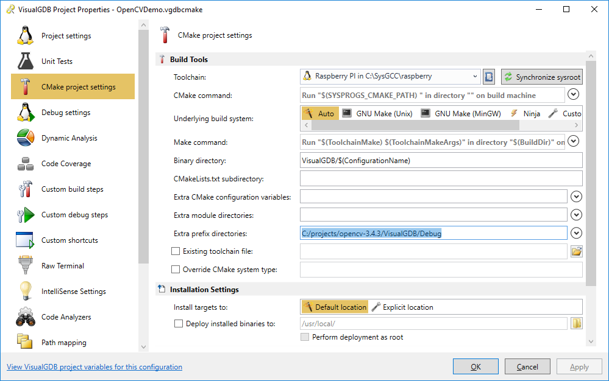Browse for existing toolchain file folder icon
Screen dimensions: 609x381
pyautogui.click(x=576, y=251)
